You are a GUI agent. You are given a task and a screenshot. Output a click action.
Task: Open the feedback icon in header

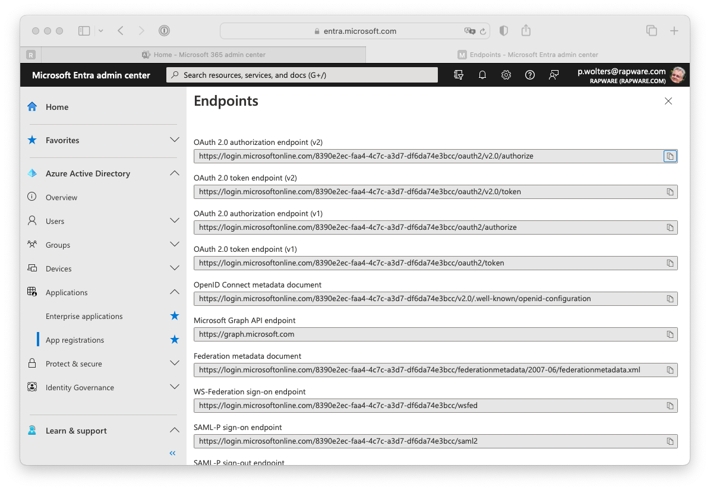click(x=553, y=75)
